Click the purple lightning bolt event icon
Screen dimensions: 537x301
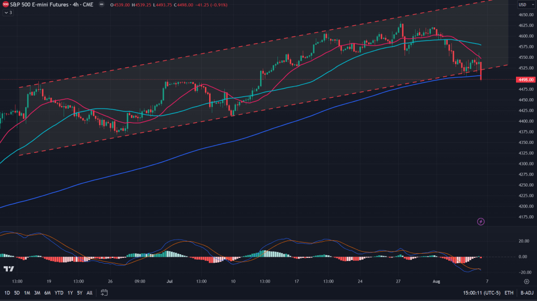pos(480,222)
